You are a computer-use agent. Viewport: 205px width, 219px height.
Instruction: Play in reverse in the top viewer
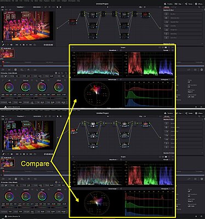click(x=20, y=45)
